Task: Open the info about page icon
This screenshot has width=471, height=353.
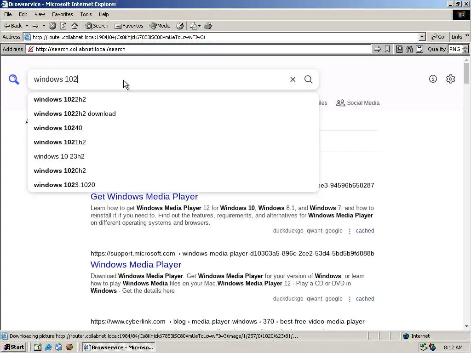Action: (433, 79)
